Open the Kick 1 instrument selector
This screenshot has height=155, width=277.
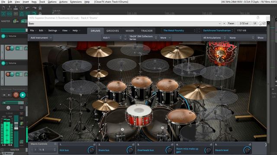pyautogui.click(x=112, y=37)
